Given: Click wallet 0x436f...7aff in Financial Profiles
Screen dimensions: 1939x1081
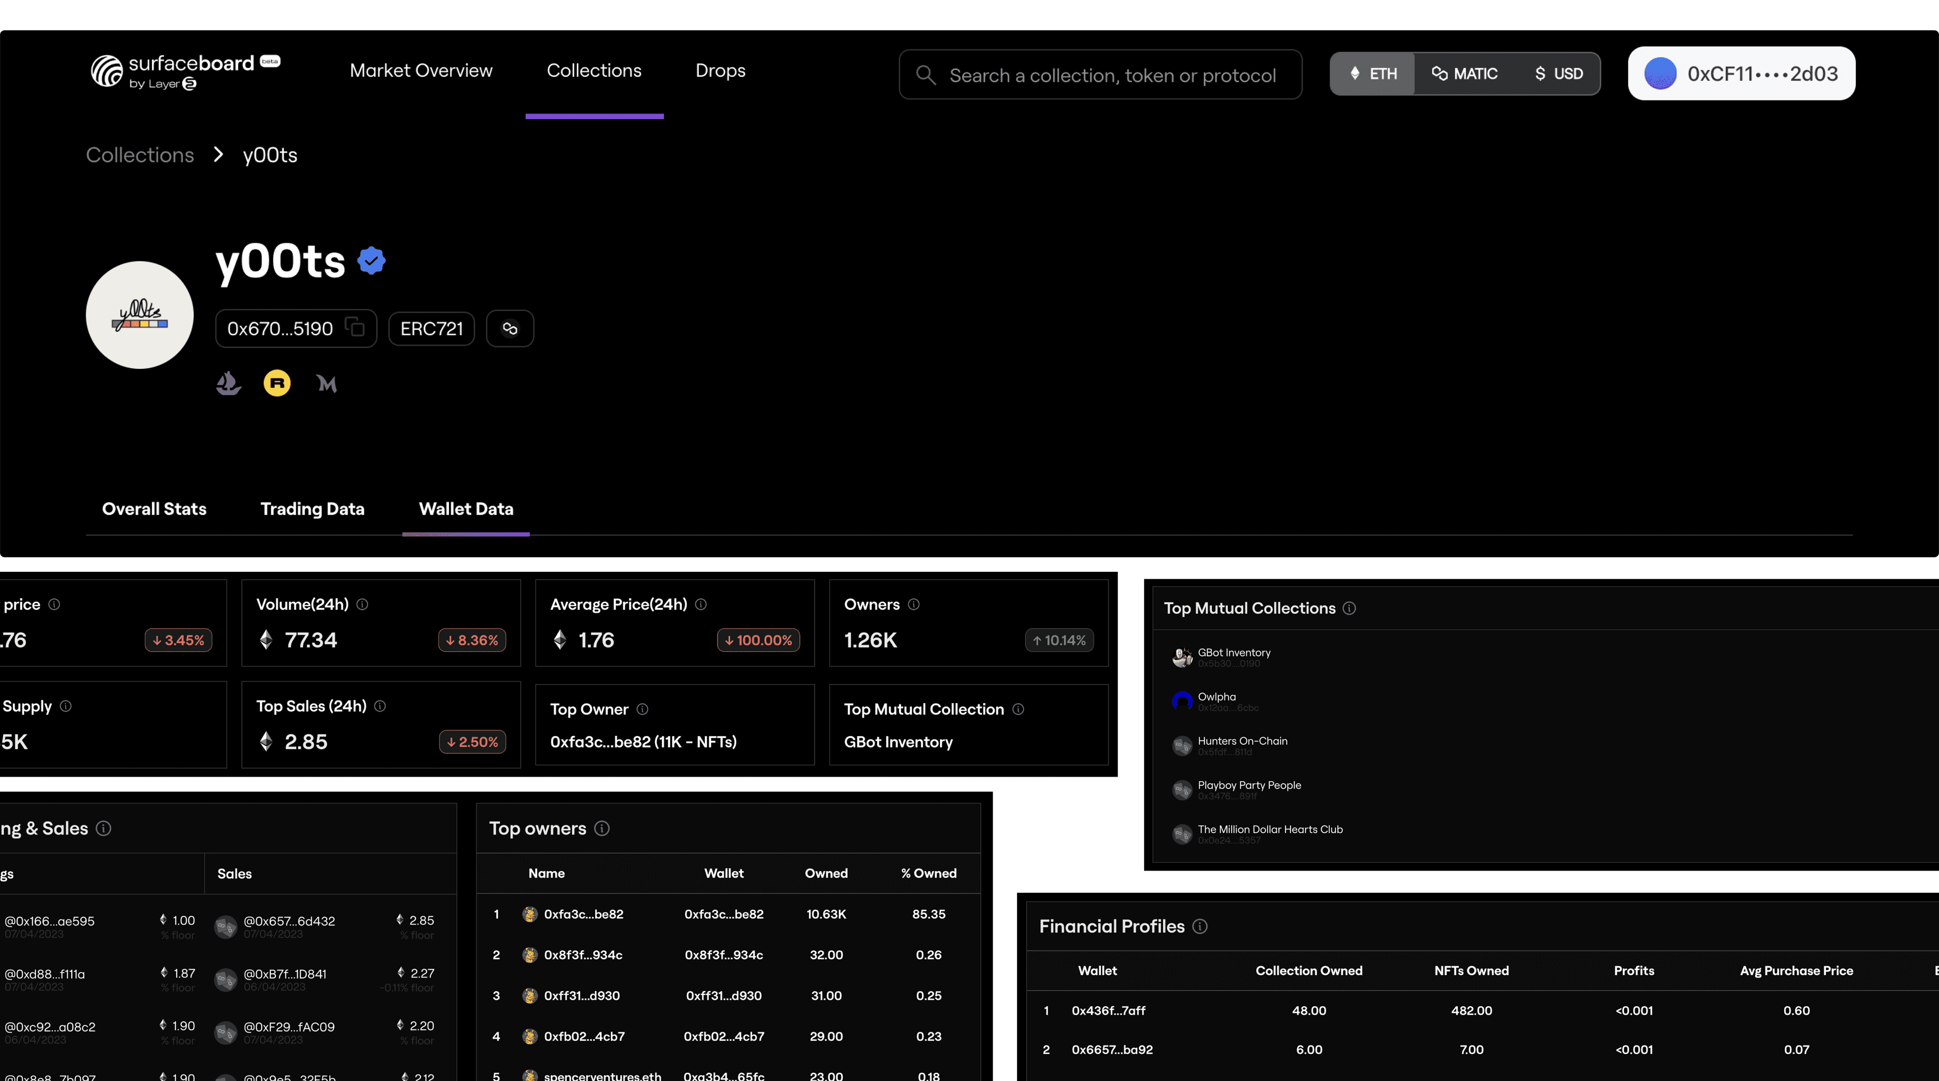Looking at the screenshot, I should point(1108,1011).
